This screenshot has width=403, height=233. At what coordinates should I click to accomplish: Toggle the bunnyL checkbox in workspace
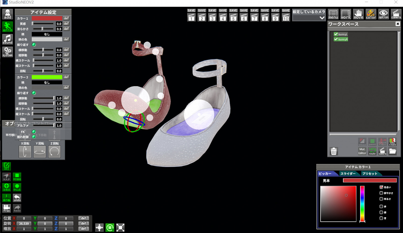pos(336,34)
